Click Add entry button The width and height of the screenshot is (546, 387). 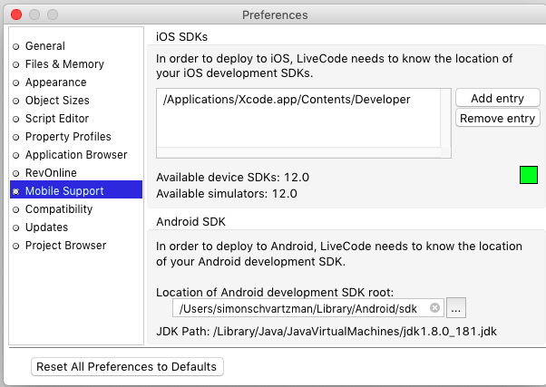point(497,98)
